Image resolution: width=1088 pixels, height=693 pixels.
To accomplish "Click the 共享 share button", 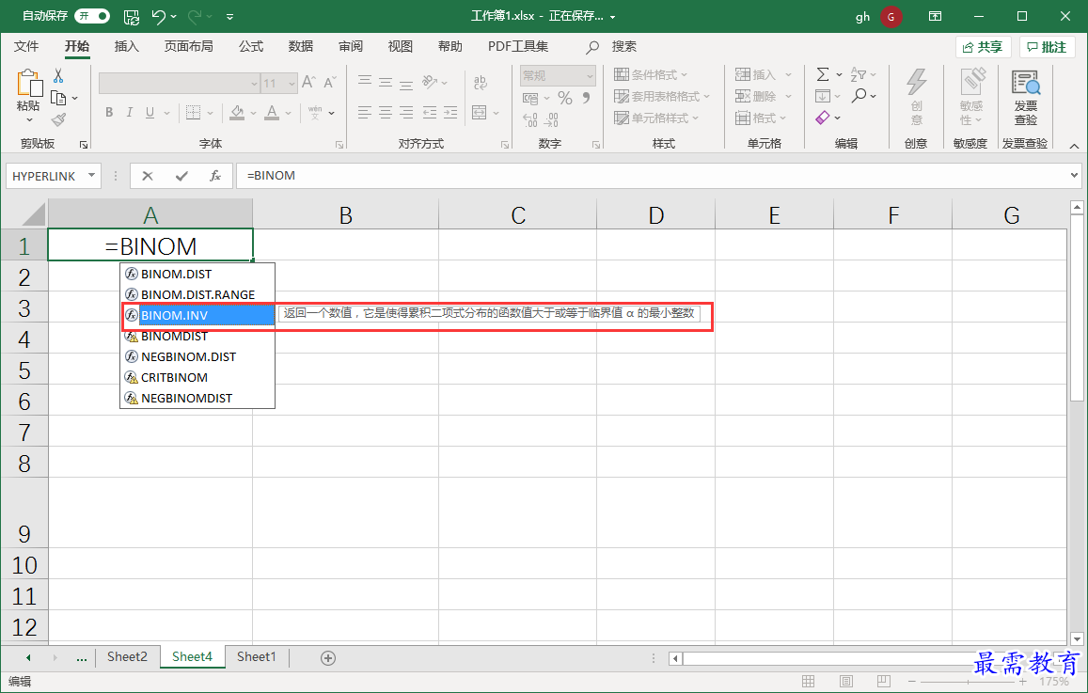I will (984, 47).
